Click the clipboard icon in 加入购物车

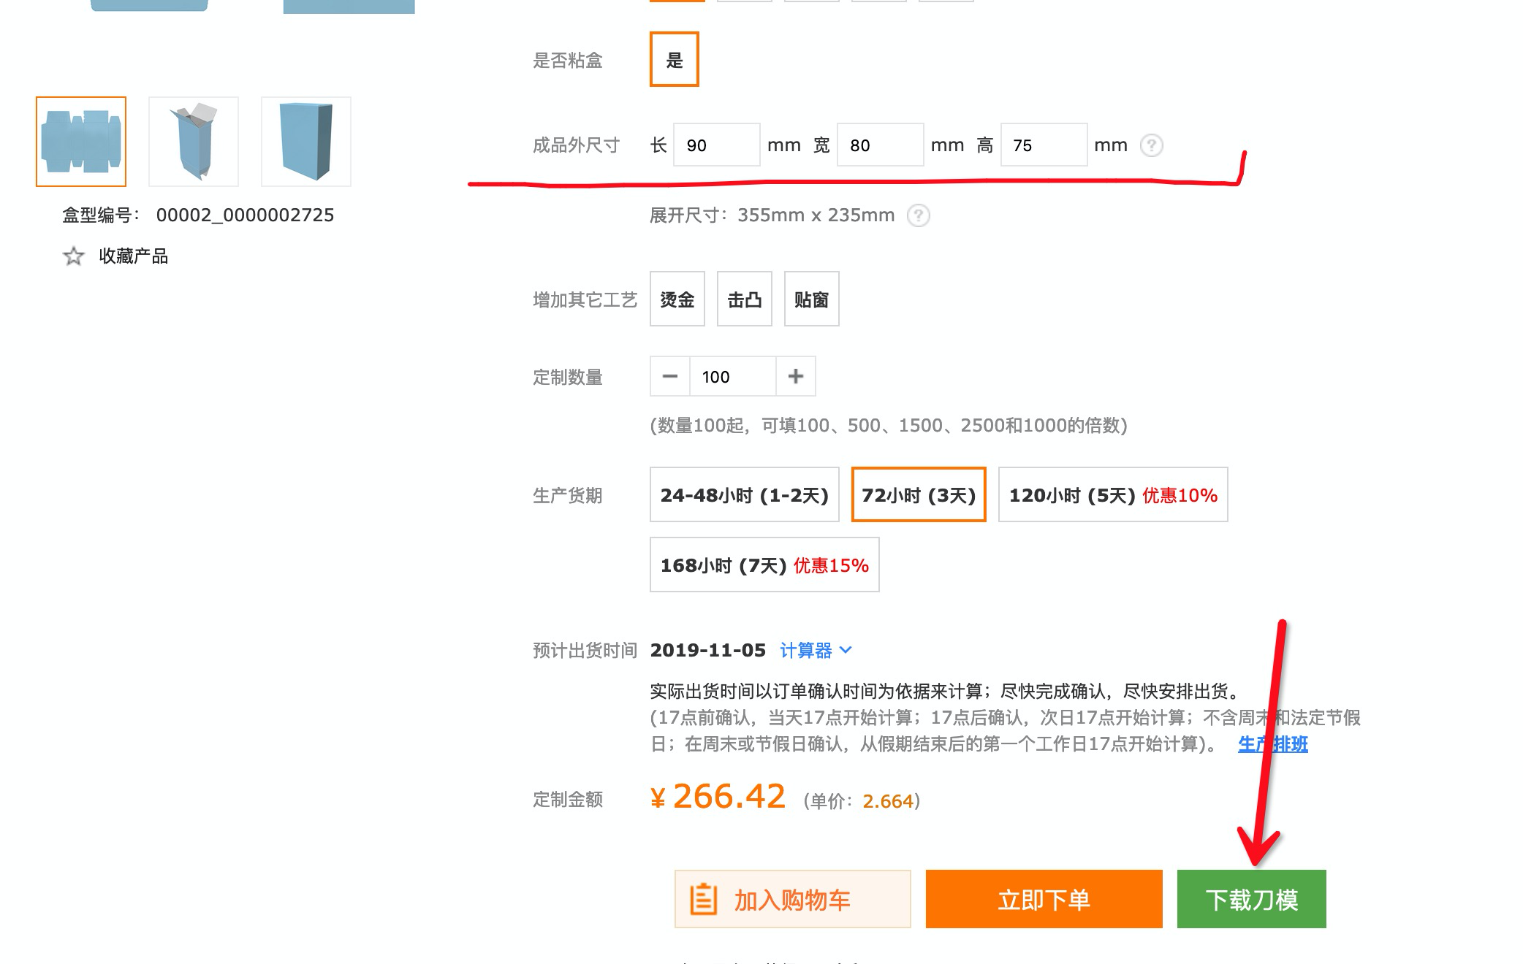pos(703,899)
